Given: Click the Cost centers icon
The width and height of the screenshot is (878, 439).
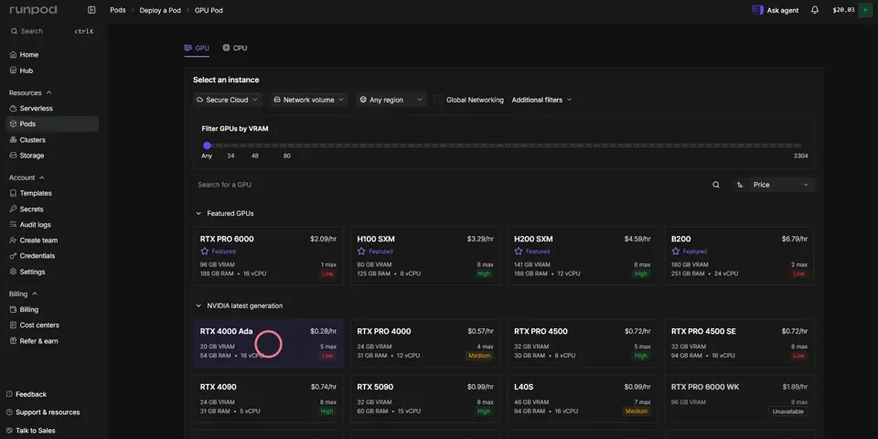Looking at the screenshot, I should (x=14, y=326).
